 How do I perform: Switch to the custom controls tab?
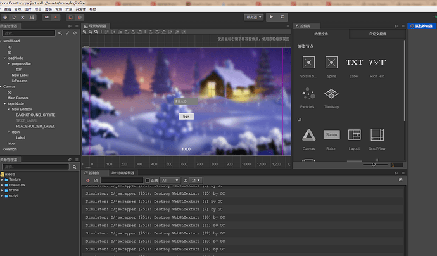(377, 34)
